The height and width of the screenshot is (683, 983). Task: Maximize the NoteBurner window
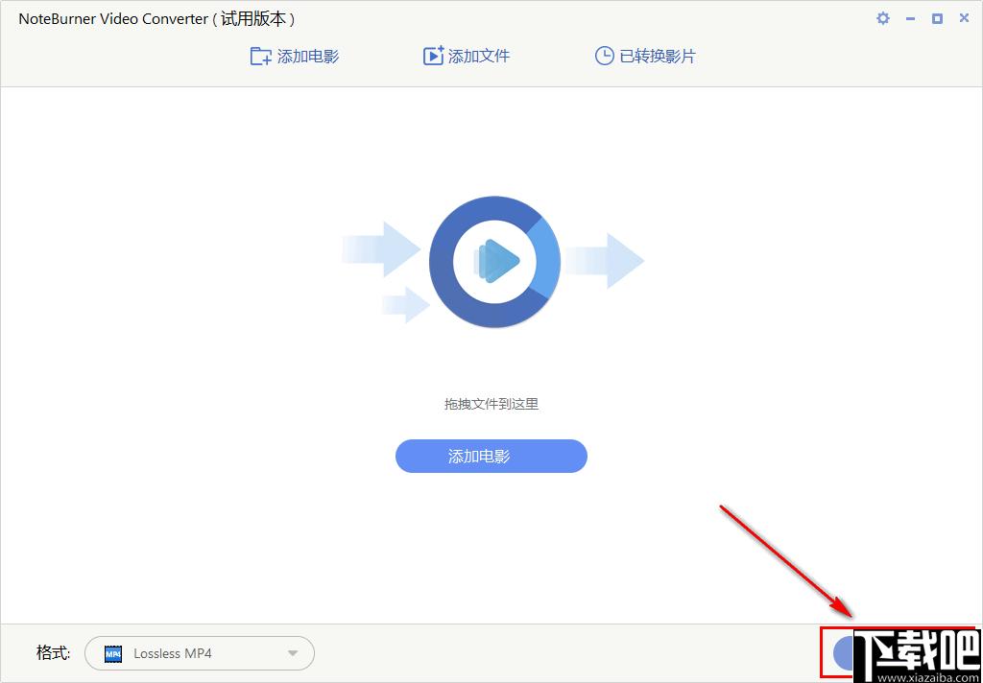coord(937,18)
